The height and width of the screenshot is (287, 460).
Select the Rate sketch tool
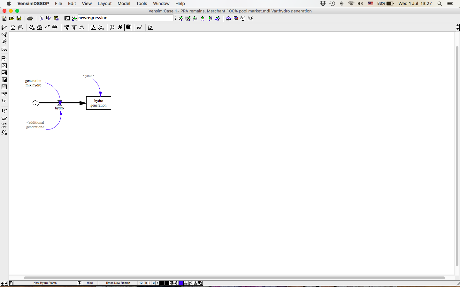(x=55, y=27)
